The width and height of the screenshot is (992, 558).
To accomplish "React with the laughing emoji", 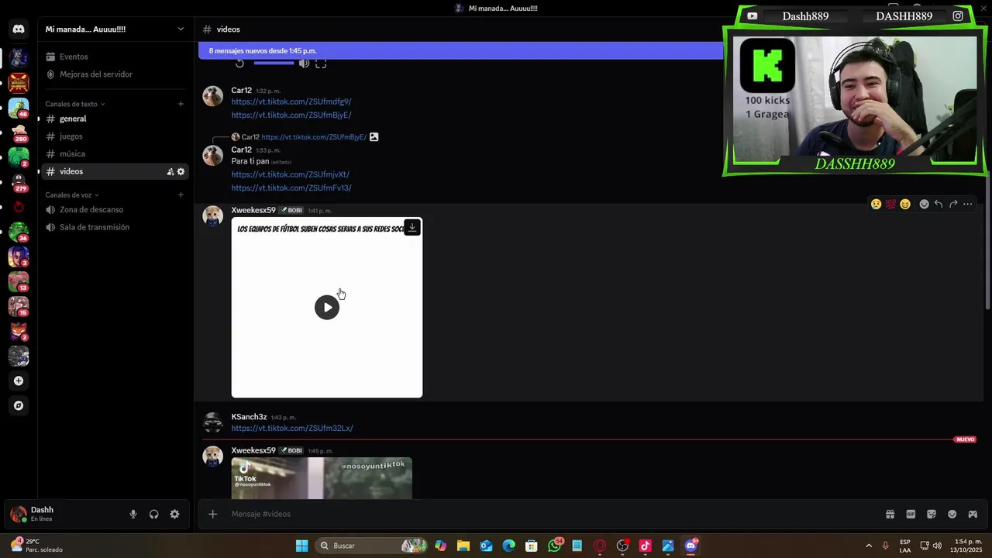I will 904,204.
